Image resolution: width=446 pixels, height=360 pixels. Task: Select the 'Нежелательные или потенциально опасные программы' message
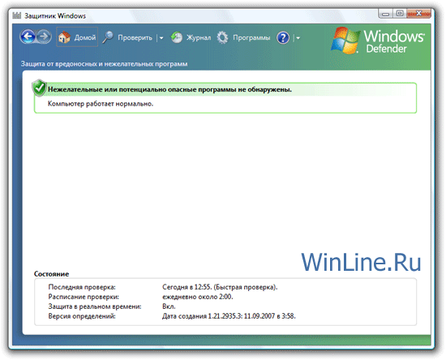tap(169, 89)
